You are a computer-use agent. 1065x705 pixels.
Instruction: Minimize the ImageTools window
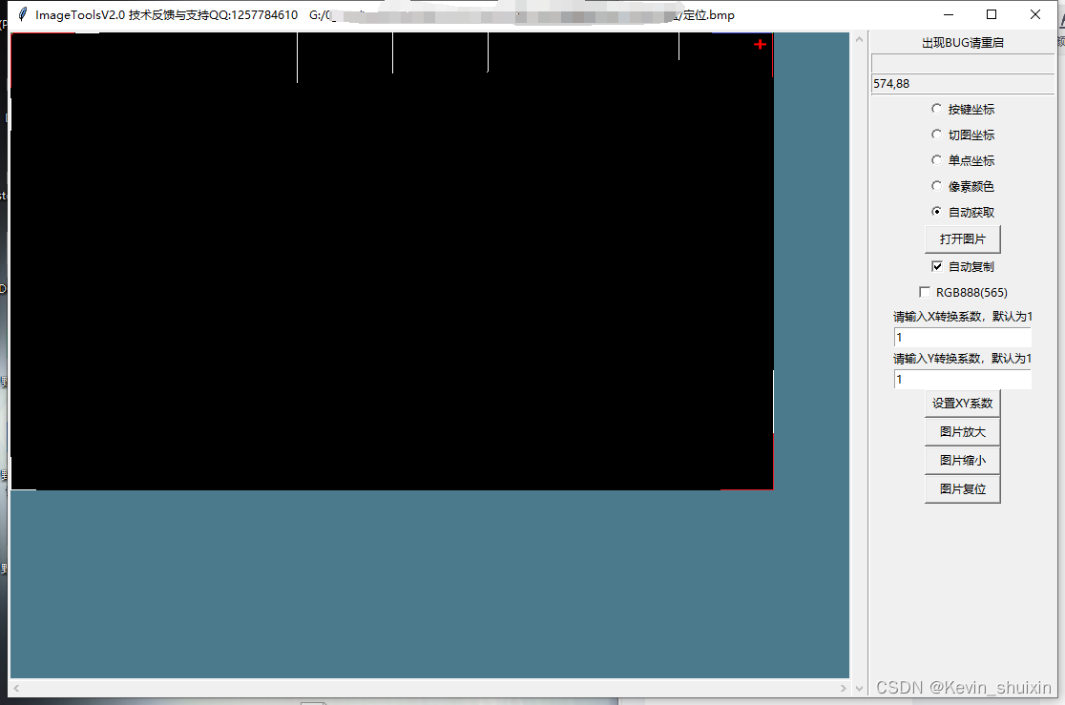coord(949,14)
